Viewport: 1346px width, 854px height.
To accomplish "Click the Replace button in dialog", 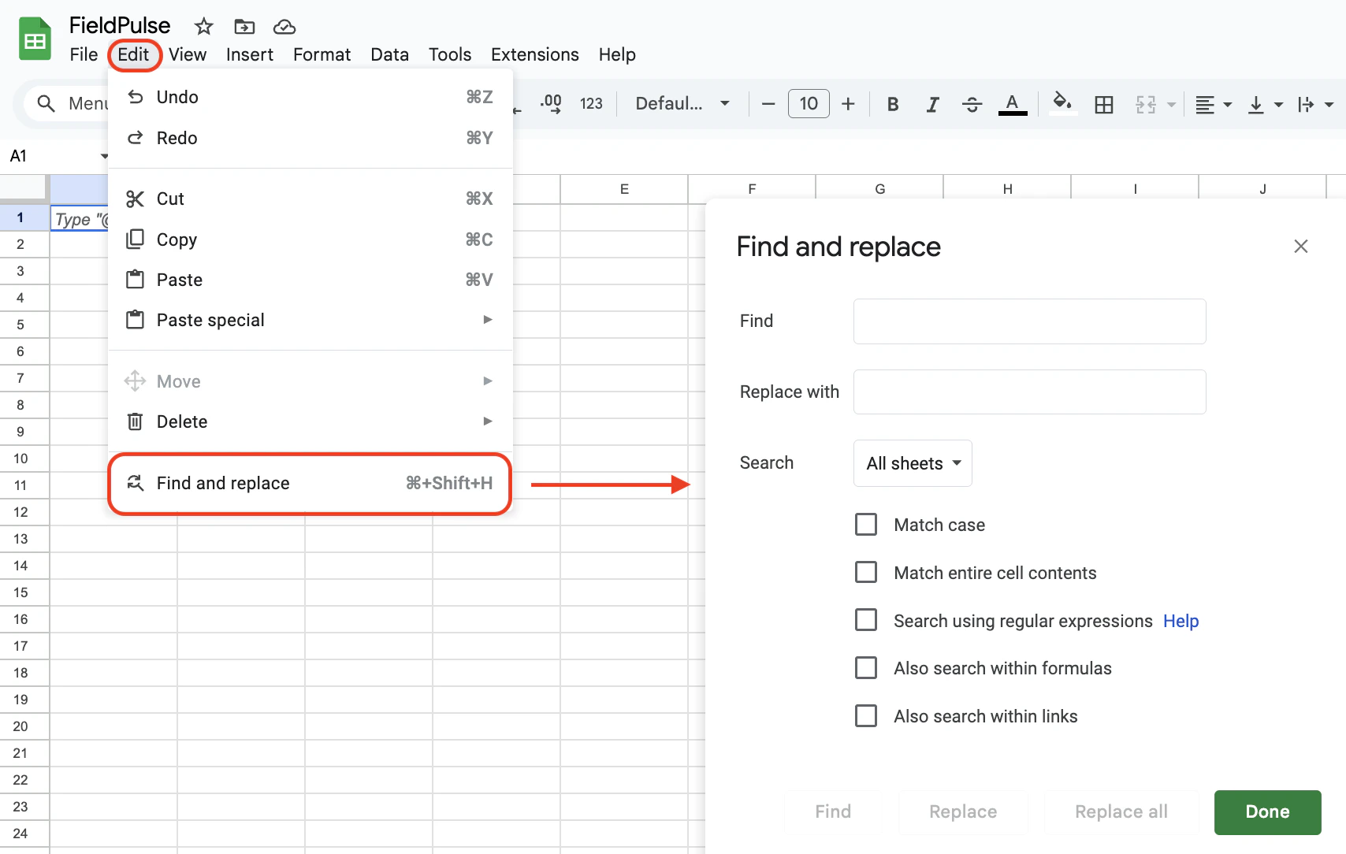I will pos(963,811).
